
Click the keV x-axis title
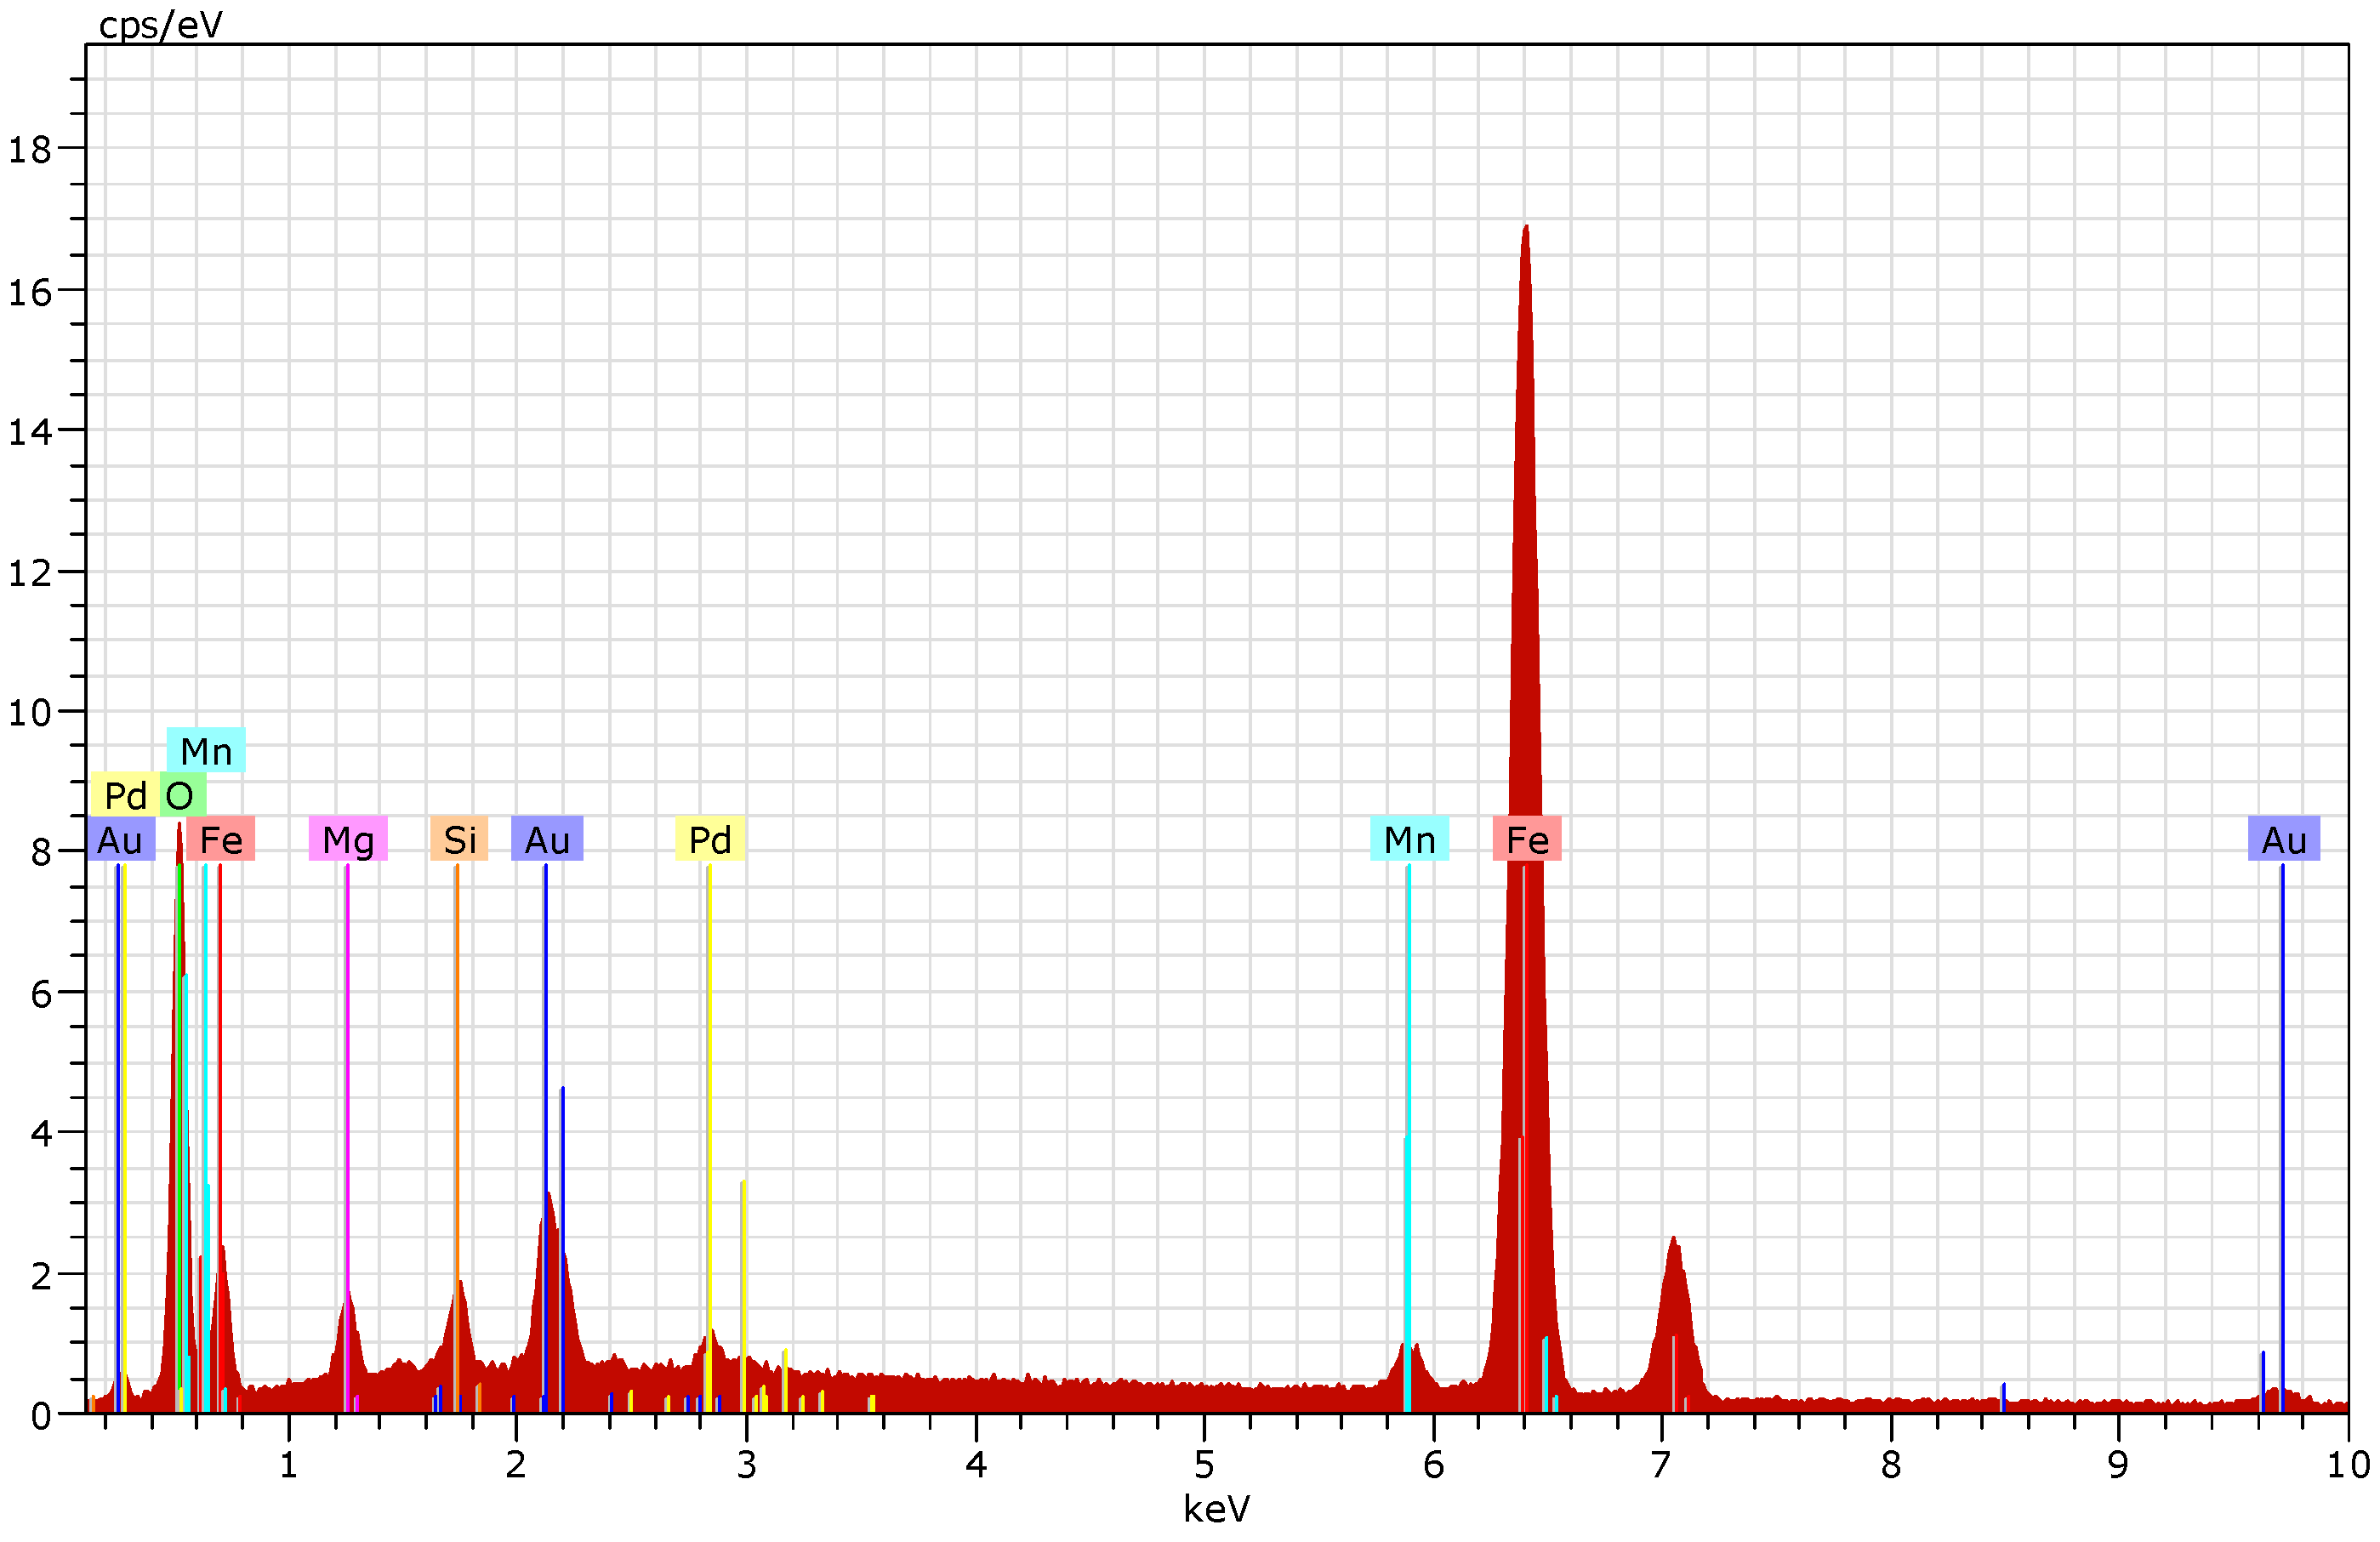tap(1216, 1509)
